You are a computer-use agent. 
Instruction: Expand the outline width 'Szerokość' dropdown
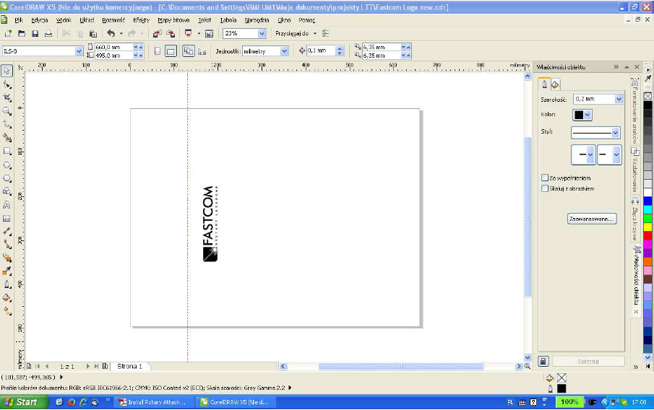619,99
